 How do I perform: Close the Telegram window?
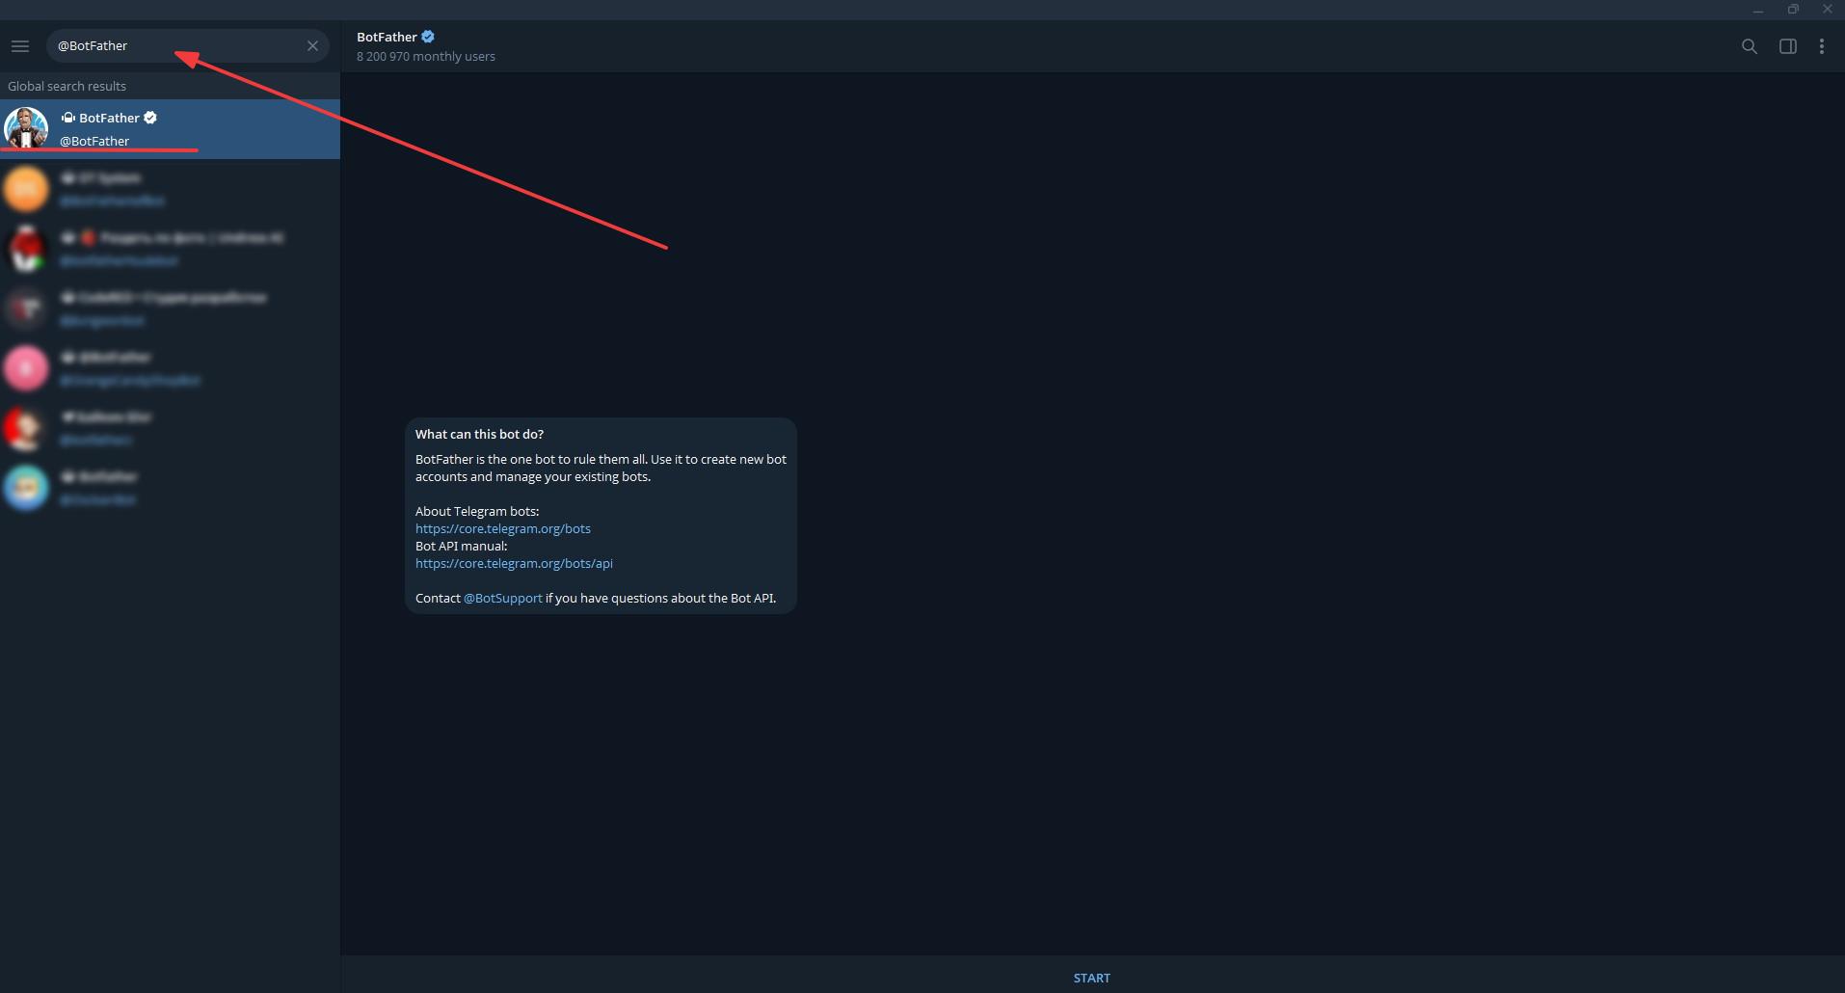[x=1828, y=10]
